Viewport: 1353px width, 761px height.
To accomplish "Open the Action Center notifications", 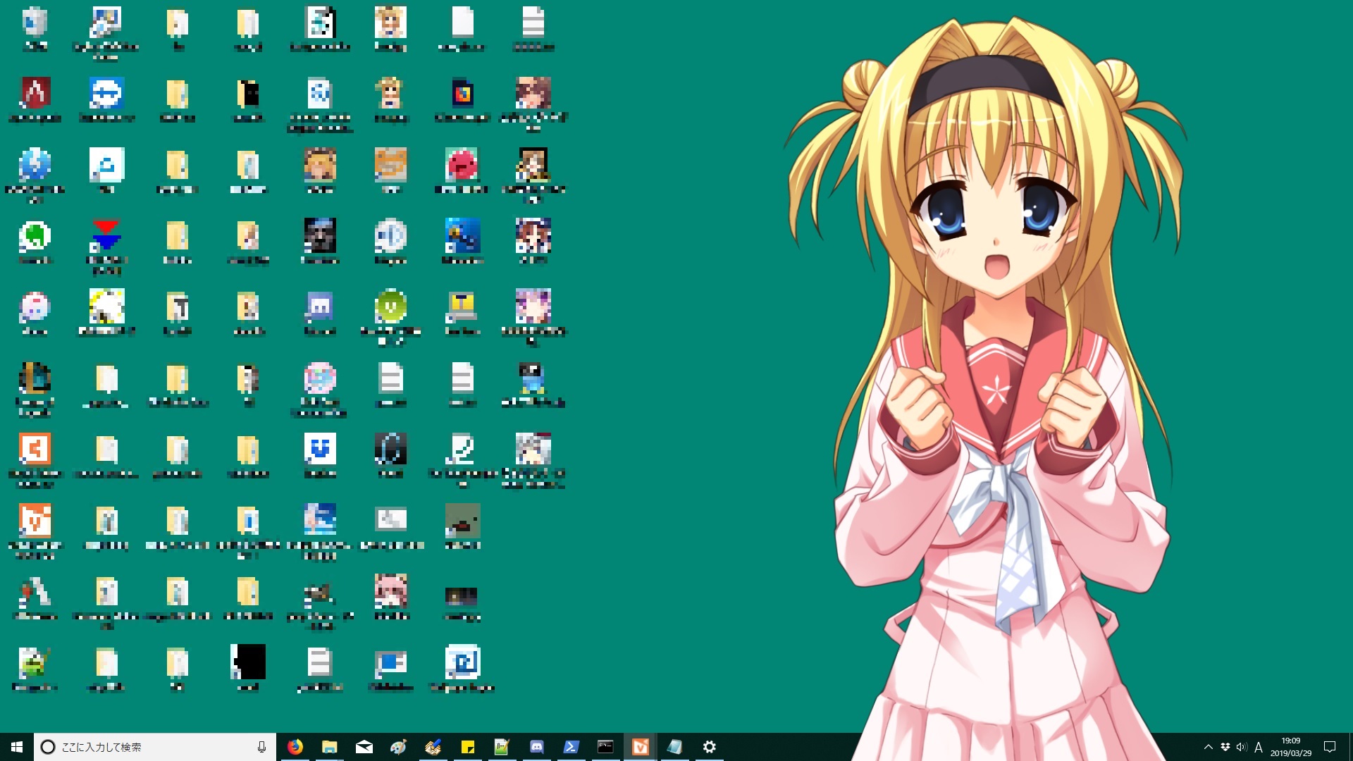I will coord(1330,747).
